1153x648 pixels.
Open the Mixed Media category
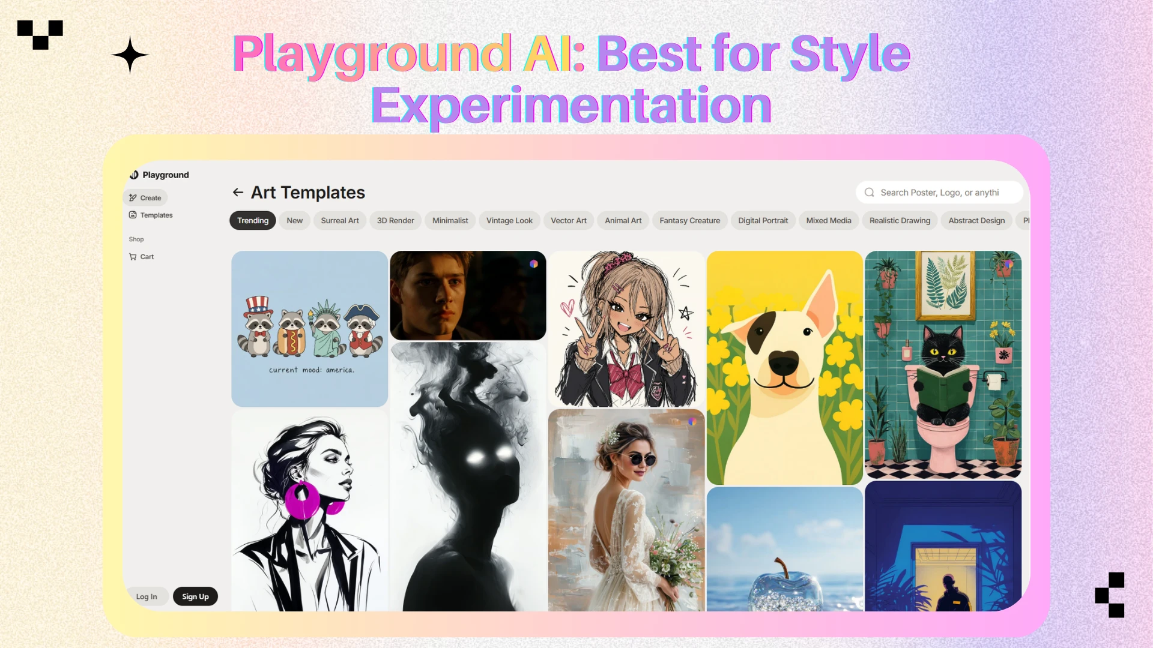(x=829, y=221)
